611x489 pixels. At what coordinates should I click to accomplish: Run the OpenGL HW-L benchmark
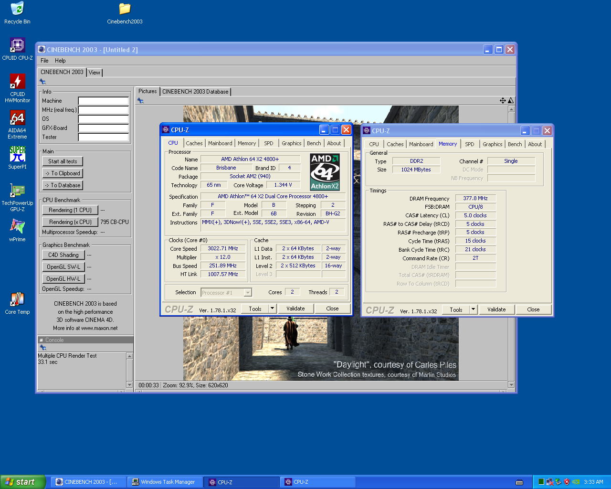[x=63, y=279]
